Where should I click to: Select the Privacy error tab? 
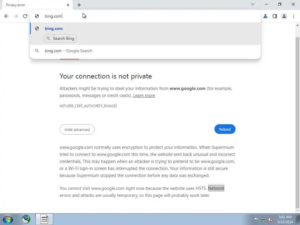pyautogui.click(x=32, y=5)
